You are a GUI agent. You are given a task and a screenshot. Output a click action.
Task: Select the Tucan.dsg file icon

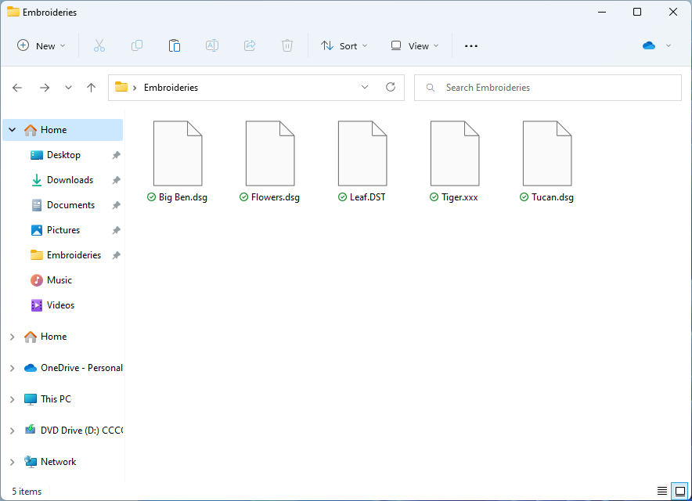click(547, 153)
